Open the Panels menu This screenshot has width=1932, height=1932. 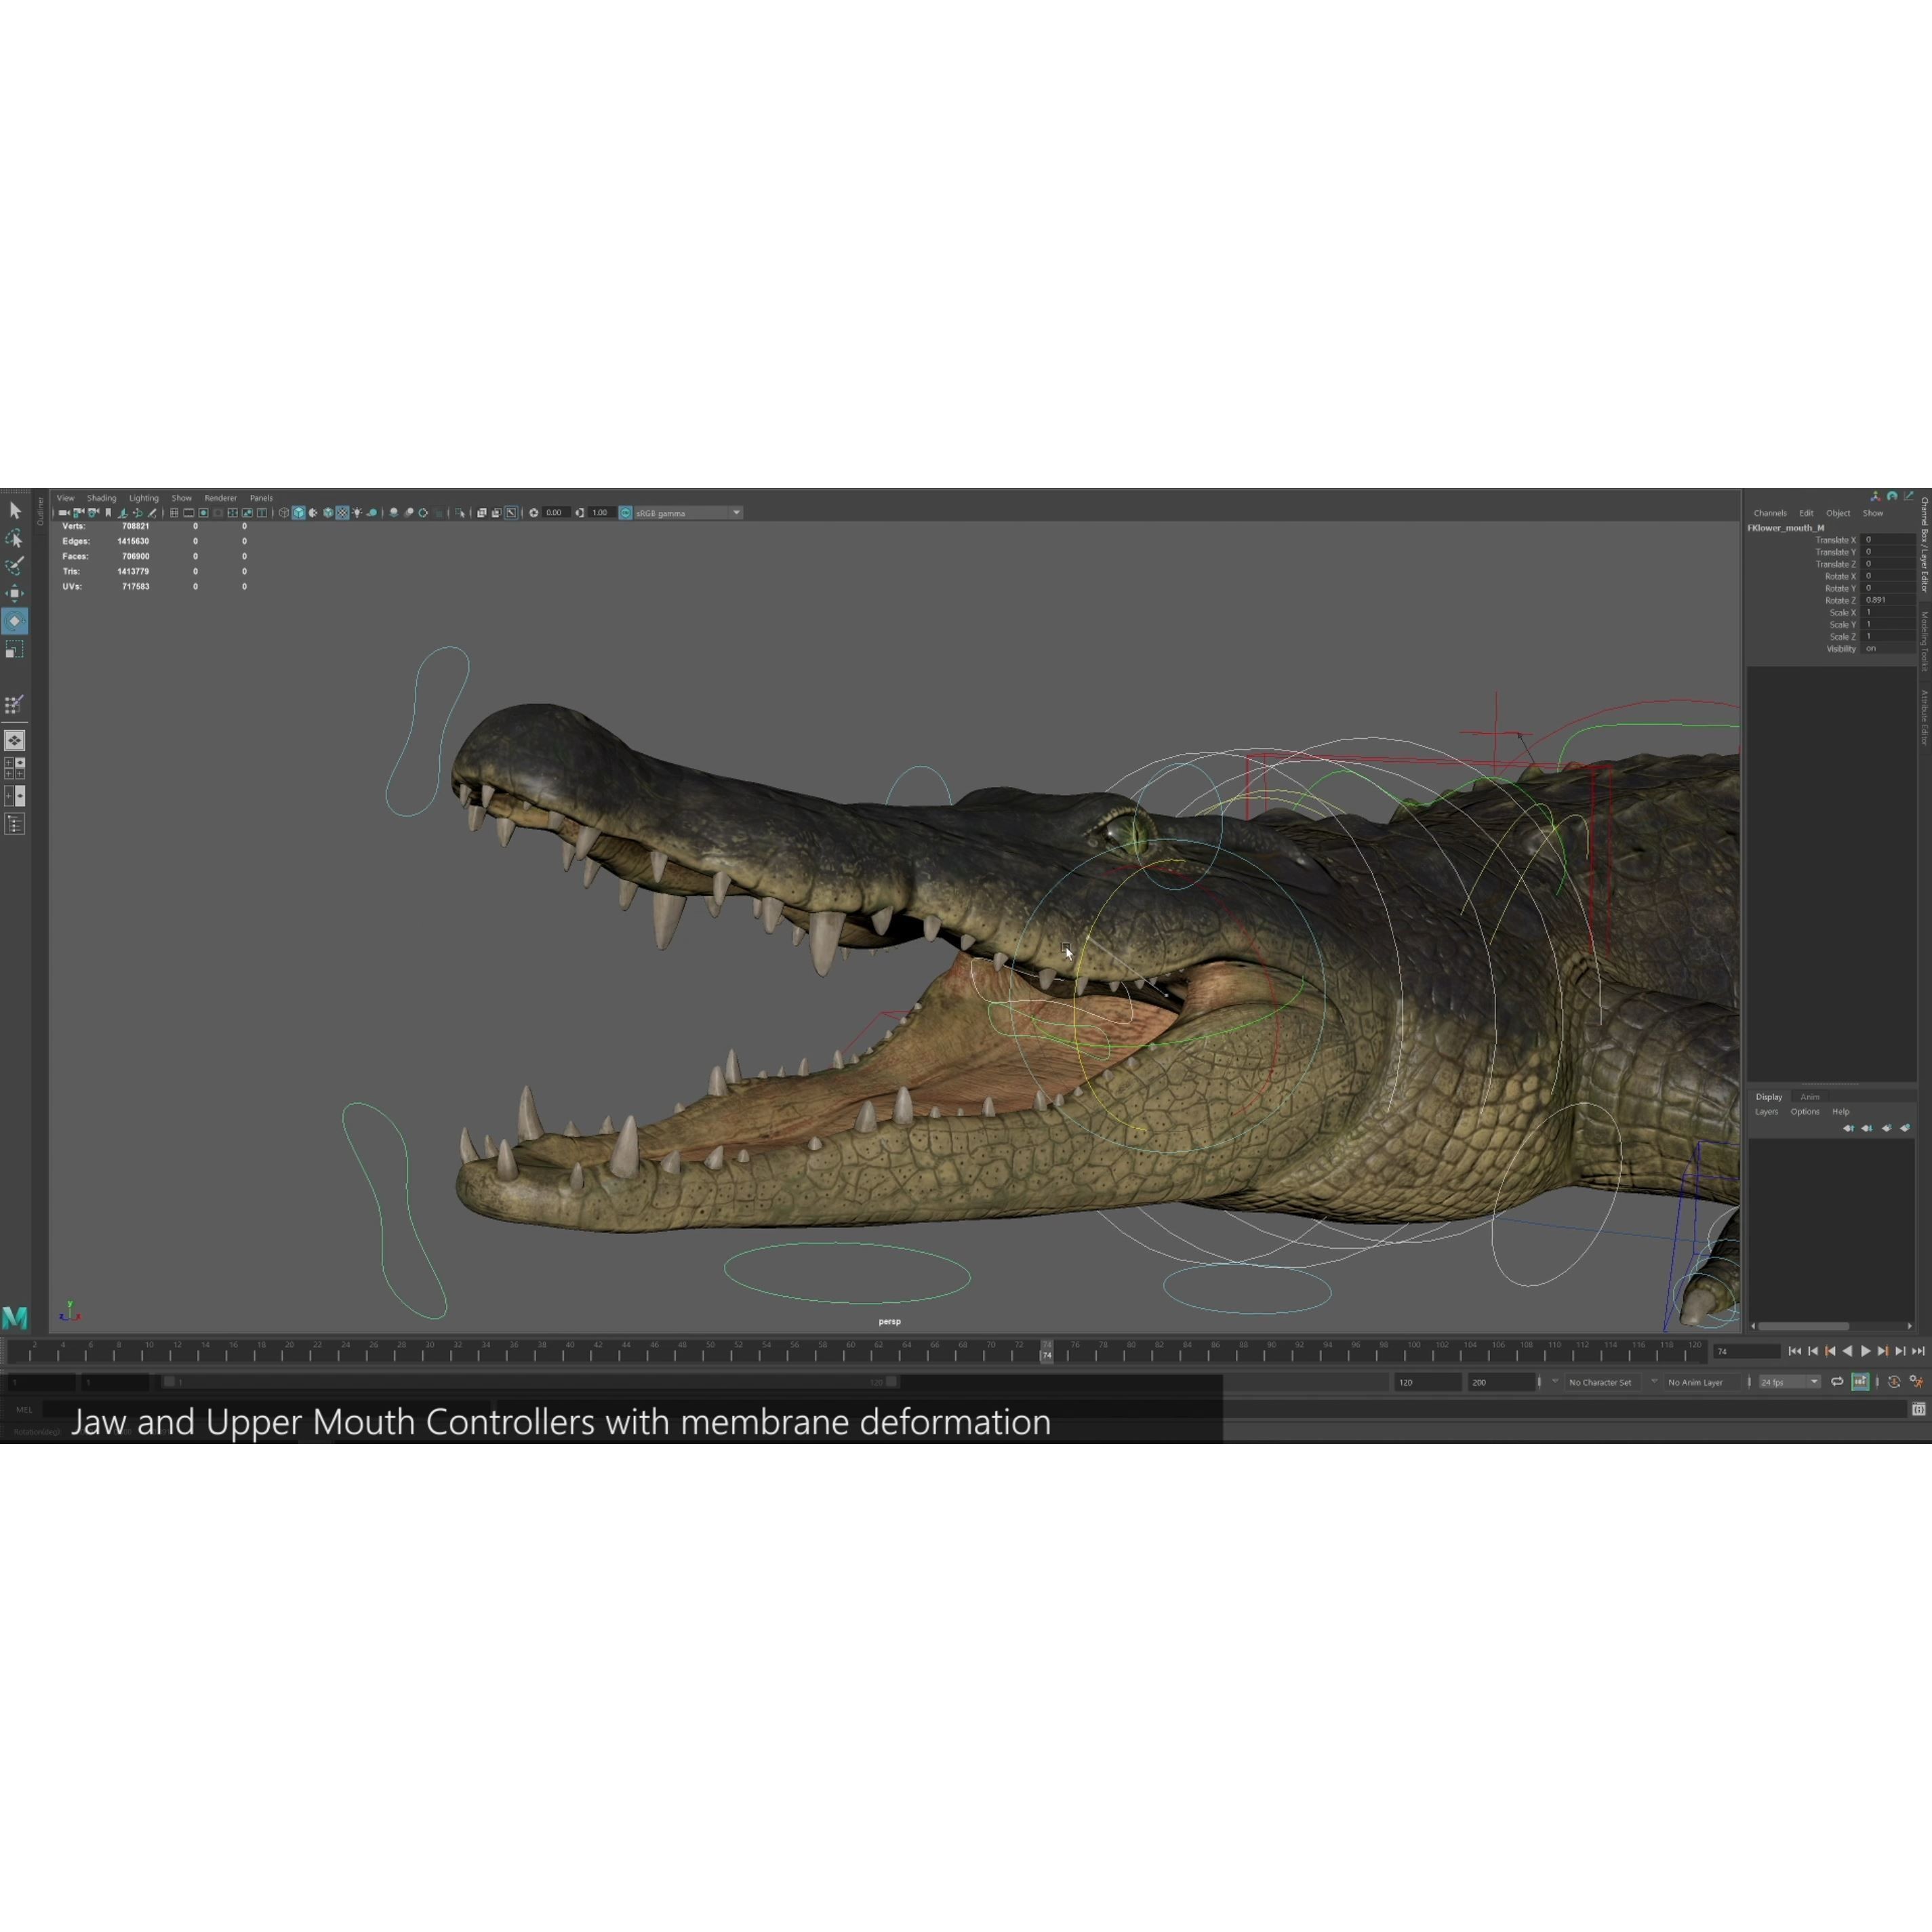(261, 498)
